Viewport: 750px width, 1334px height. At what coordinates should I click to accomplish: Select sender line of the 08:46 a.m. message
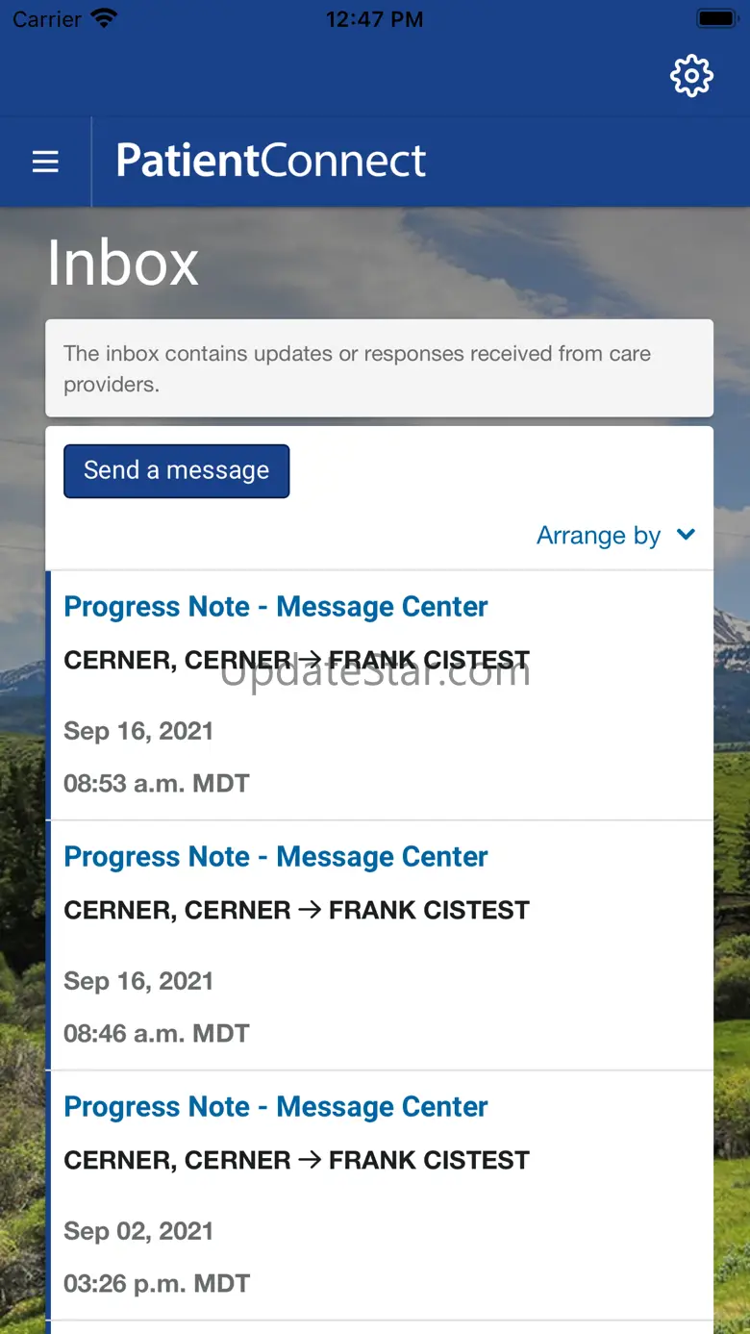[x=296, y=910]
